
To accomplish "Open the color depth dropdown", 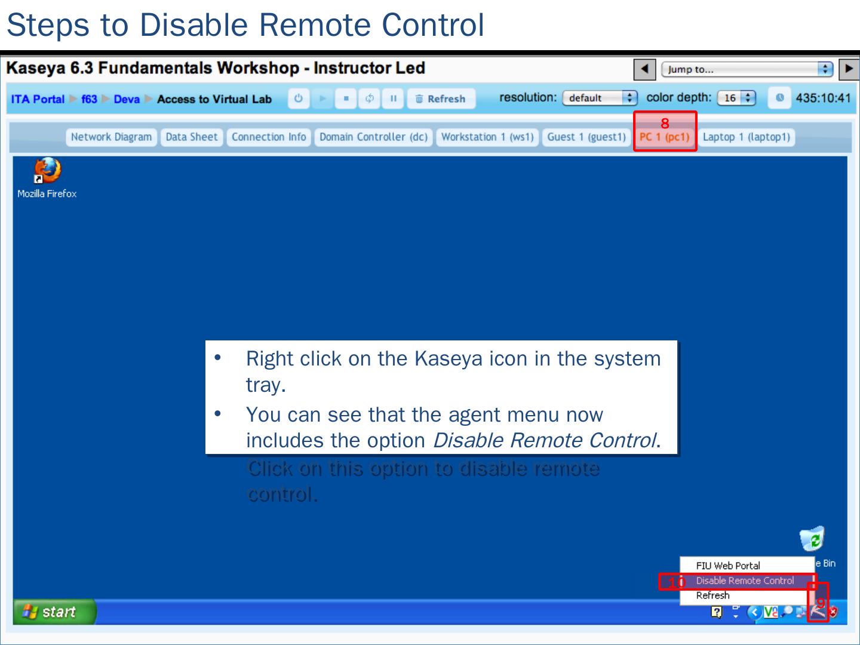I will coord(736,98).
